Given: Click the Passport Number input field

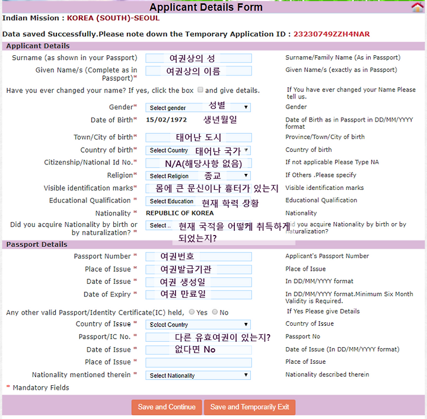Looking at the screenshot, I should click(x=198, y=257).
